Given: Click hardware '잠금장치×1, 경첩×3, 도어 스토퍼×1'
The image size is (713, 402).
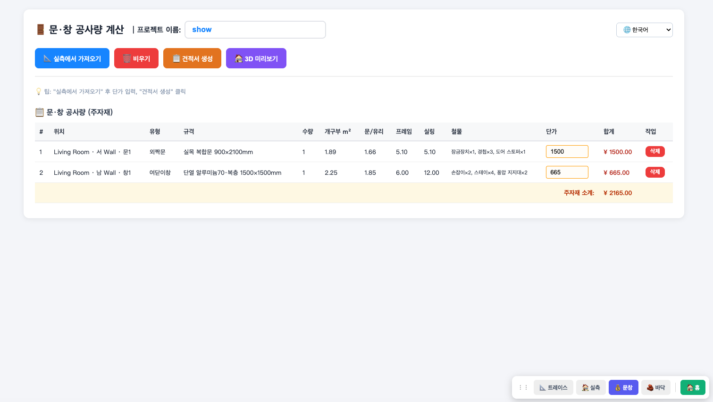Looking at the screenshot, I should click(x=488, y=152).
